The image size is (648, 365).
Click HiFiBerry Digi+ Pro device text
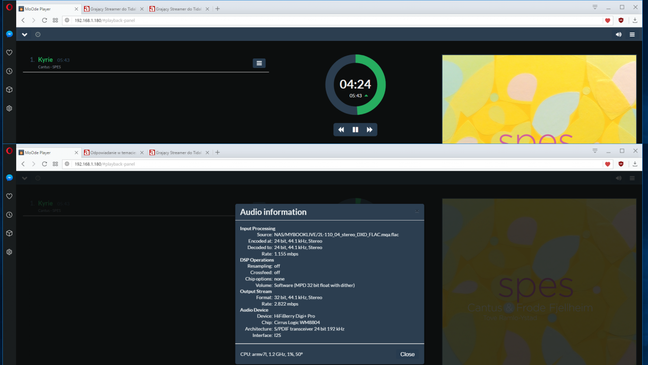click(294, 316)
